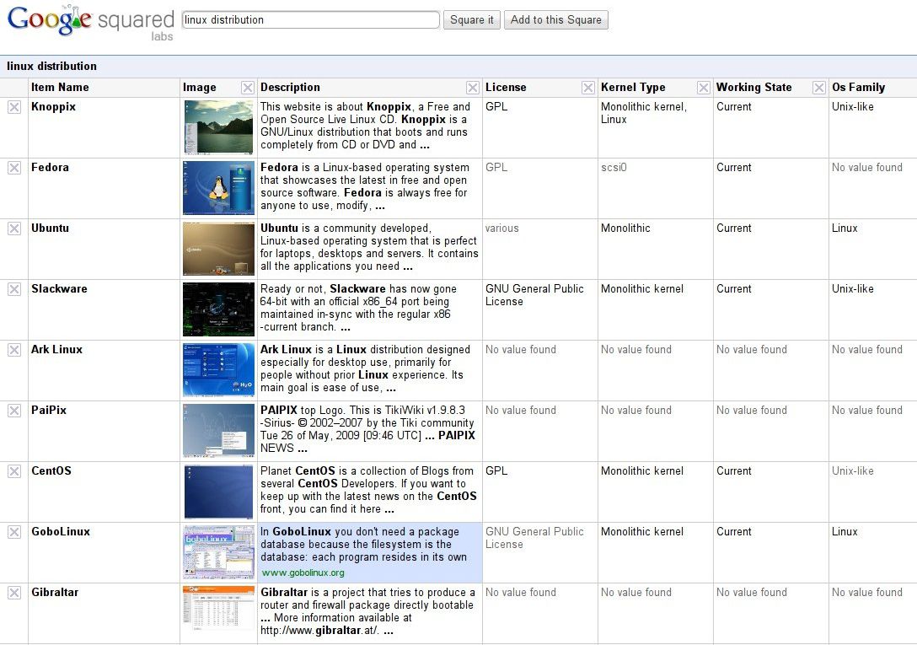917x645 pixels.
Task: Remove the Ubuntu row with its X icon
Action: pyautogui.click(x=14, y=228)
